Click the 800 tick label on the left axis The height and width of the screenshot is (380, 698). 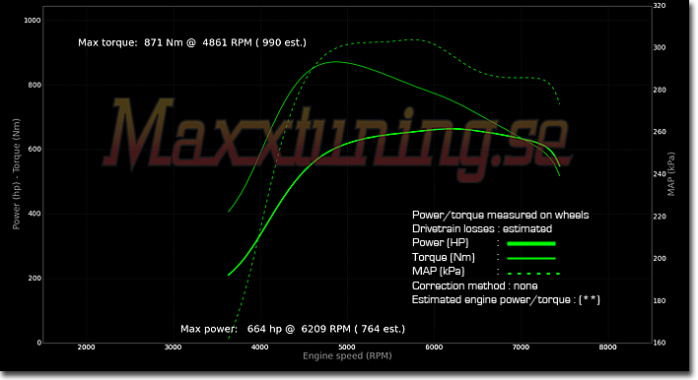click(x=35, y=85)
